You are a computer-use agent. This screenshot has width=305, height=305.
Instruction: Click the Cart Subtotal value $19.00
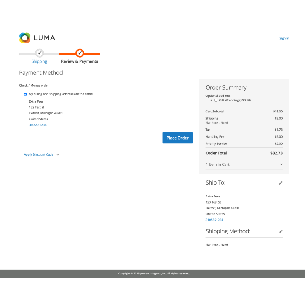point(278,111)
